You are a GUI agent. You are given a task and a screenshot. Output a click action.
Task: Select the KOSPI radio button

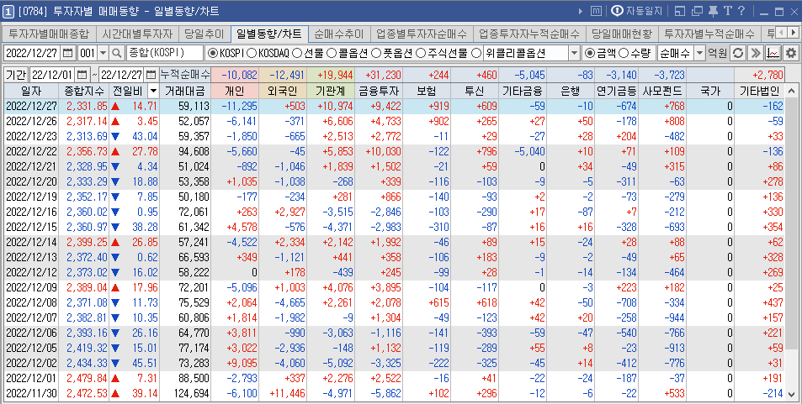click(x=213, y=53)
